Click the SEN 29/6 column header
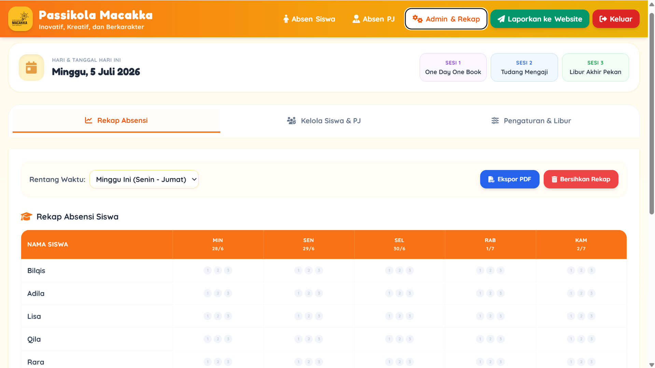 pos(309,244)
